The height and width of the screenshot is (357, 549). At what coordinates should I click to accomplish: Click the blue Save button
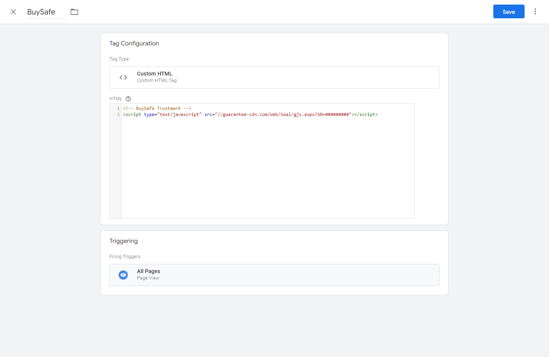pos(509,11)
